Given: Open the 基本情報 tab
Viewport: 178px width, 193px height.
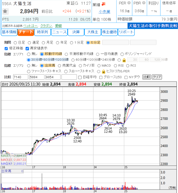Looking at the screenshot, I should [x=9, y=32].
